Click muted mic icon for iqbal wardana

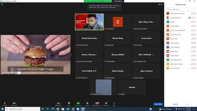(192, 43)
